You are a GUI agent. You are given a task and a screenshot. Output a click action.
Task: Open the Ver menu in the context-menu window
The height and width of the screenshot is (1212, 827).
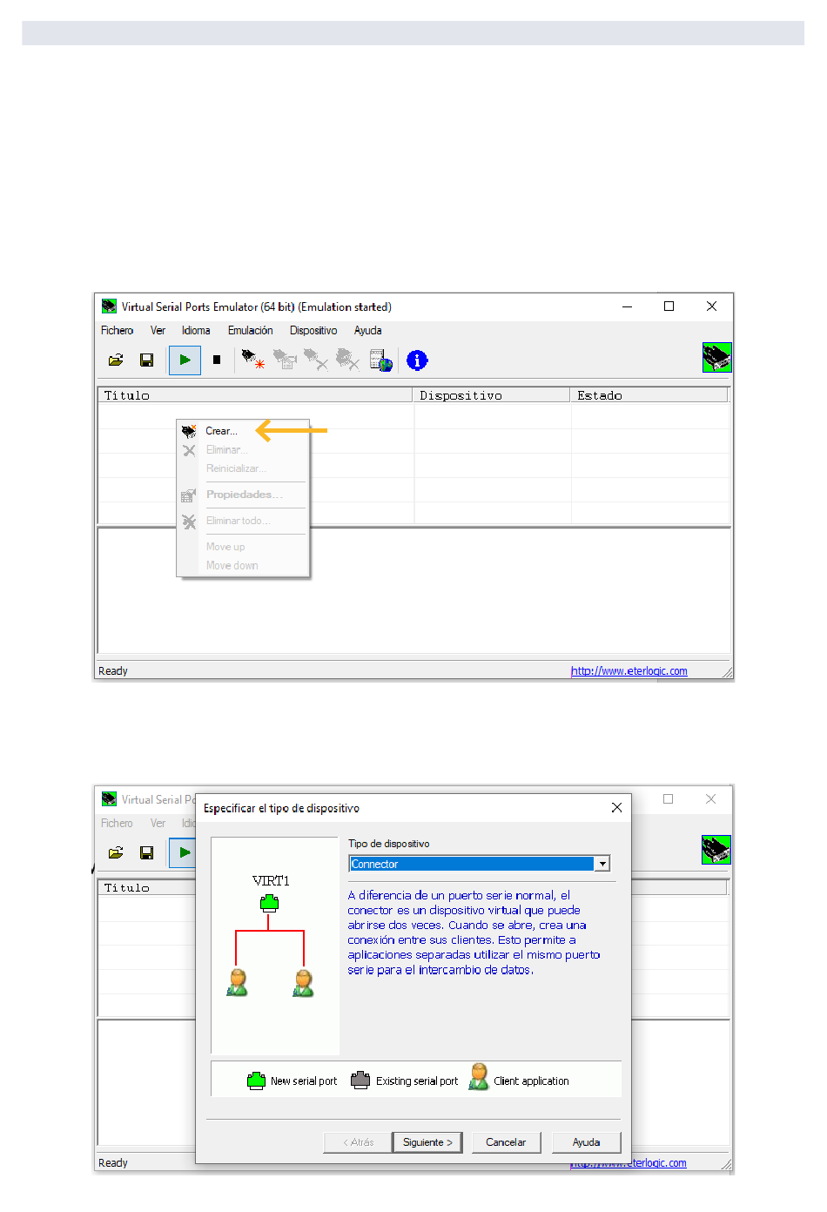[x=158, y=331]
